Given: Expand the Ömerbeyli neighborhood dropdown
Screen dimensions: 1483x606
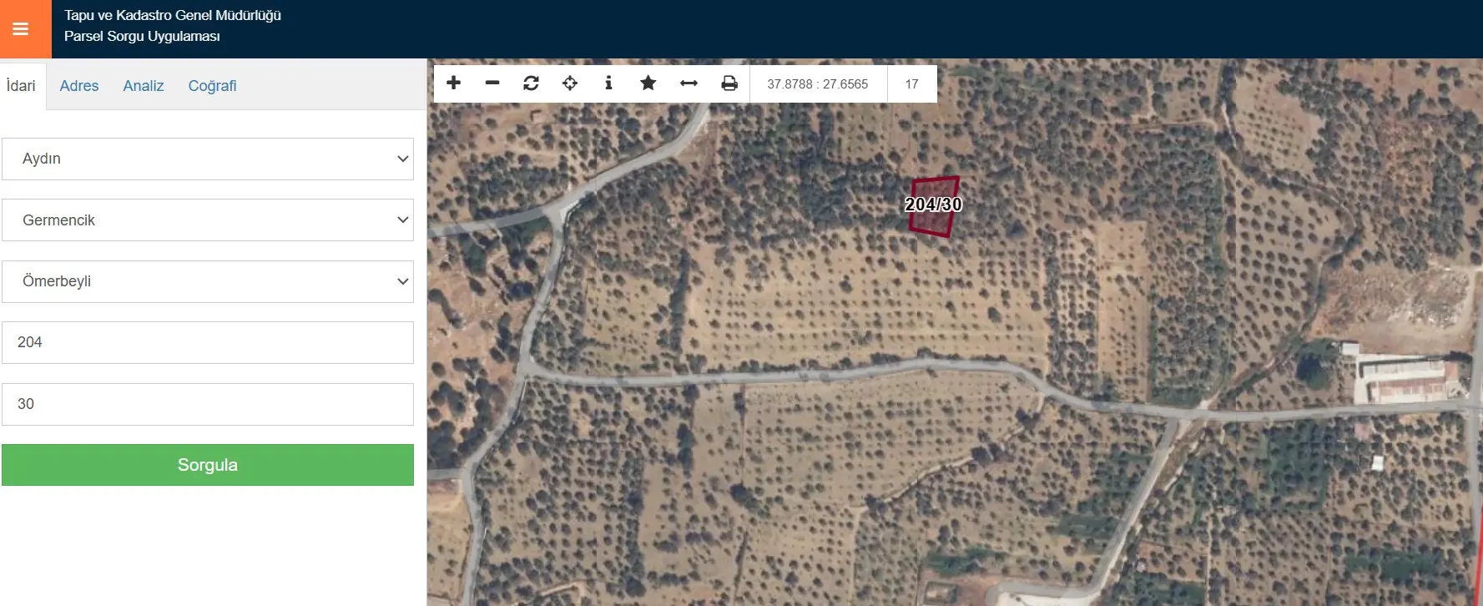Looking at the screenshot, I should [208, 281].
